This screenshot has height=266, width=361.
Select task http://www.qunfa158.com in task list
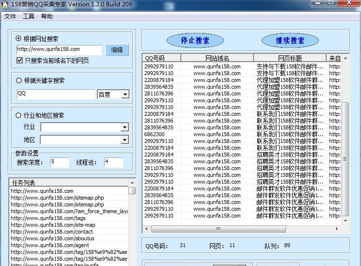[x=69, y=191]
